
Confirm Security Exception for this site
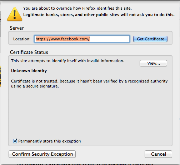(x=42, y=154)
